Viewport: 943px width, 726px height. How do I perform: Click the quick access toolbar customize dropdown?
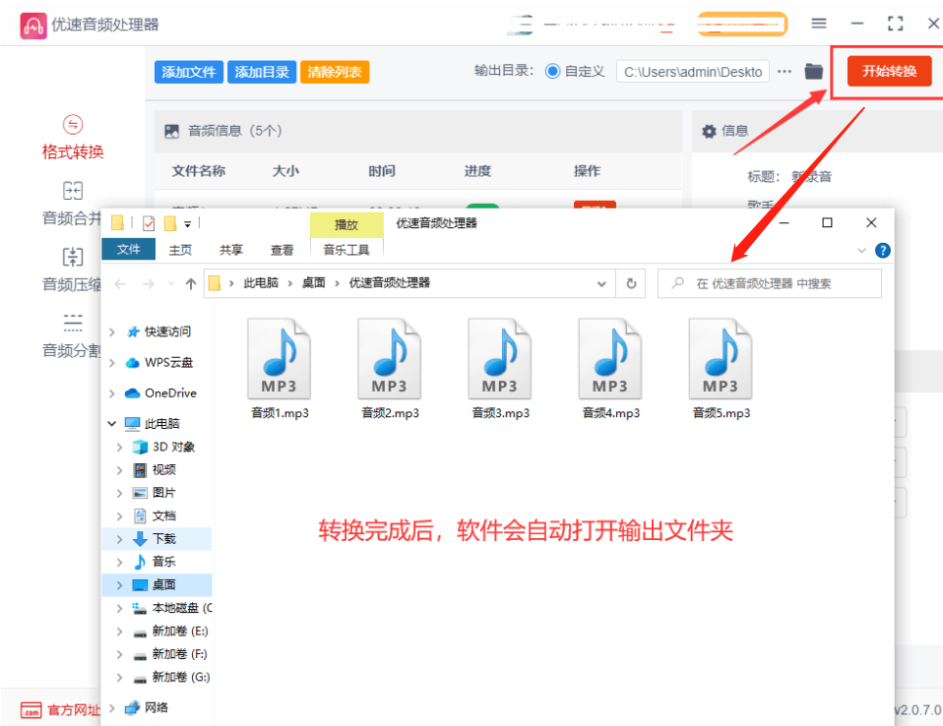[x=188, y=224]
